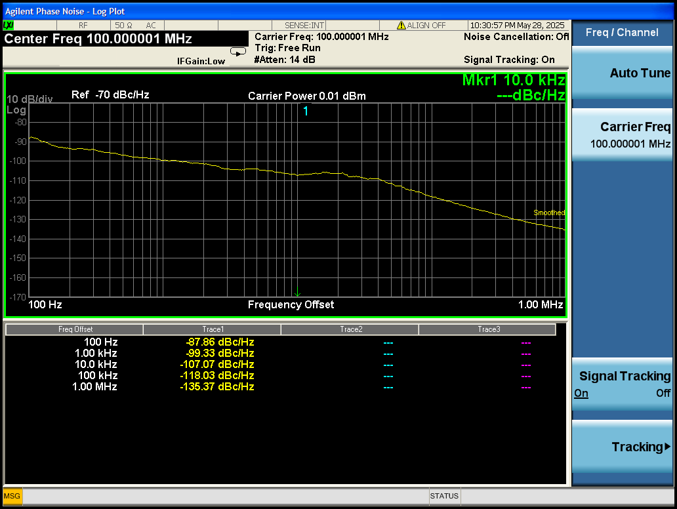Toggle Signal Tracking softkey
Screen dimensions: 677x509
click(622, 384)
